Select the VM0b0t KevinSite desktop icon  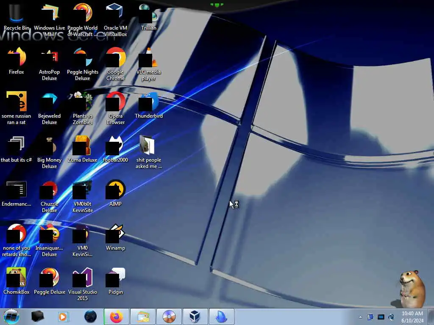[x=83, y=196]
